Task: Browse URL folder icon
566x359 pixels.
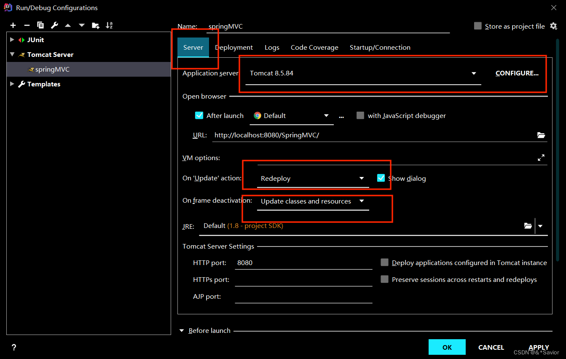Action: (541, 135)
